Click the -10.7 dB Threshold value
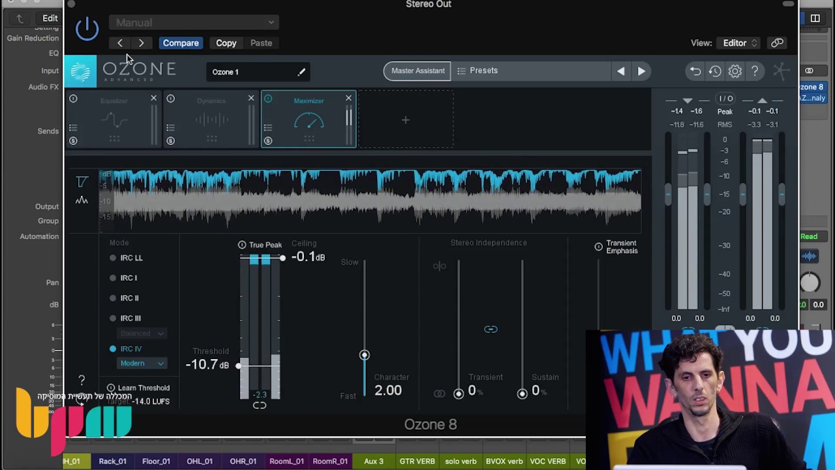Viewport: 835px width, 470px height. [207, 365]
